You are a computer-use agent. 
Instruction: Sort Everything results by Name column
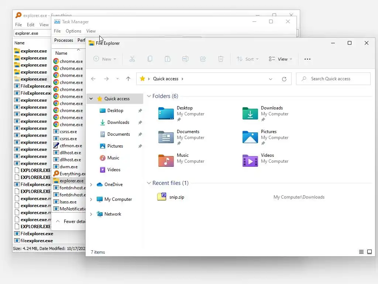pyautogui.click(x=19, y=43)
